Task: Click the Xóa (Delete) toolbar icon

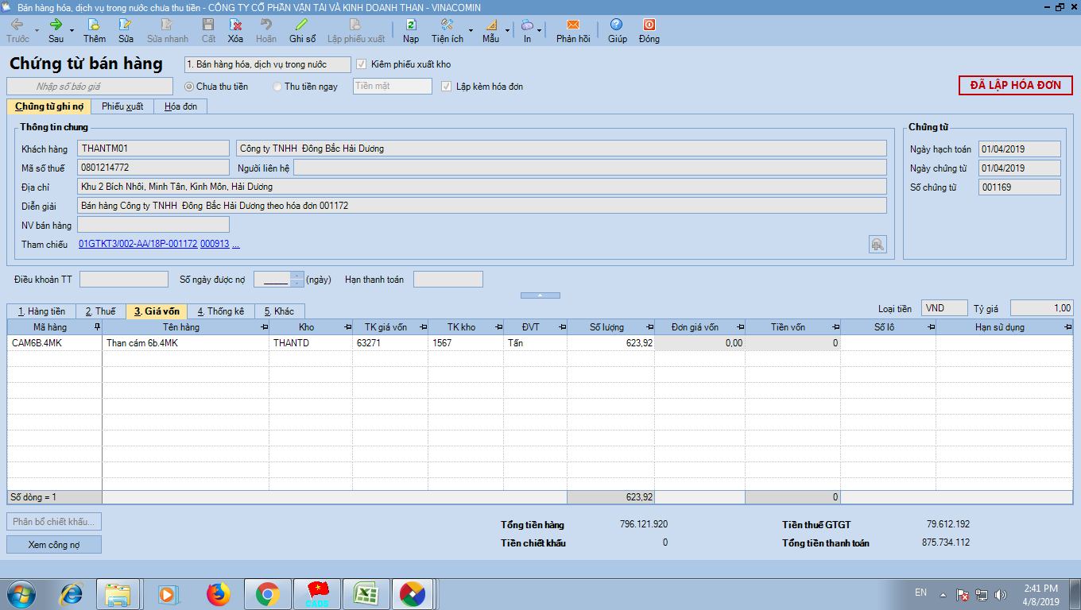Action: (235, 25)
